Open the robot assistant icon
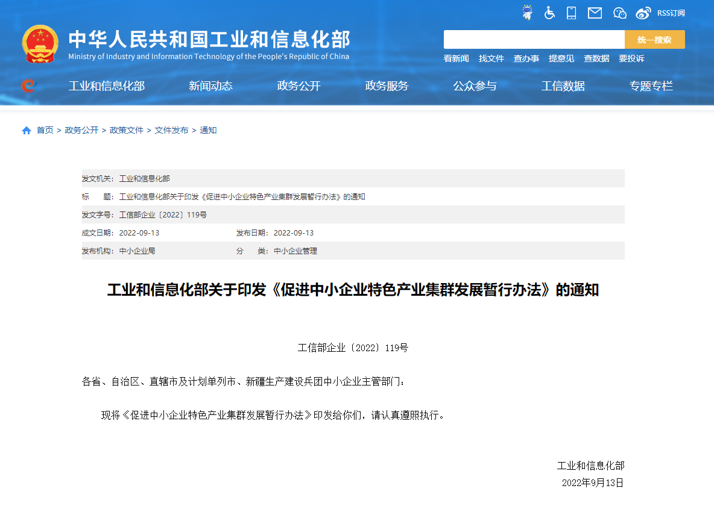The height and width of the screenshot is (515, 714). 527,13
